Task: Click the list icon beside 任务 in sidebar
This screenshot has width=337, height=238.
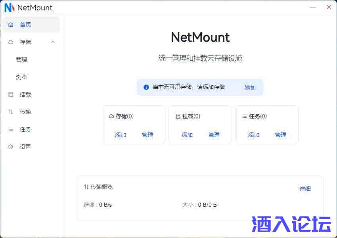Action: (11, 129)
